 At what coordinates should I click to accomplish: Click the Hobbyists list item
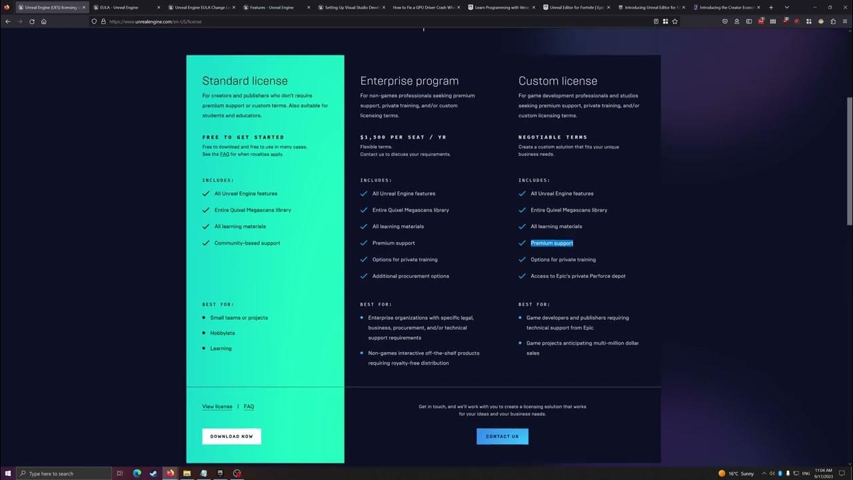pyautogui.click(x=223, y=333)
